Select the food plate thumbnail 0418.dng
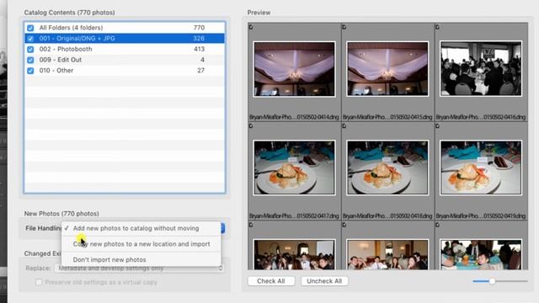539x303 pixels. tap(387, 167)
